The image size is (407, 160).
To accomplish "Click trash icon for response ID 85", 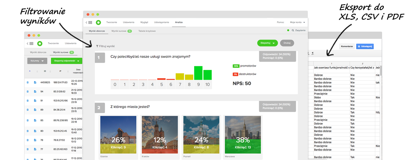I will point(28,120).
